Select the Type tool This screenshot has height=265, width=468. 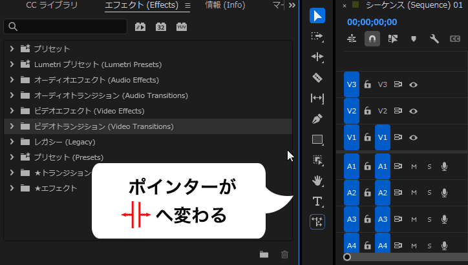coord(317,202)
